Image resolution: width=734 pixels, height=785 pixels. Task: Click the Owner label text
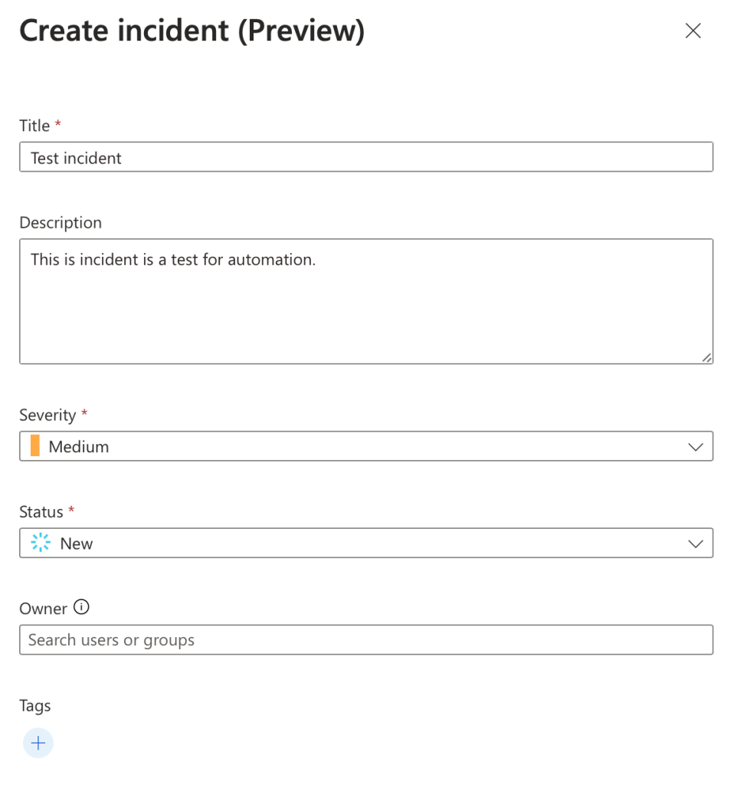44,609
